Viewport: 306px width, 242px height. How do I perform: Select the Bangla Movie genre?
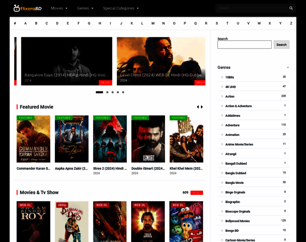coord(234,183)
